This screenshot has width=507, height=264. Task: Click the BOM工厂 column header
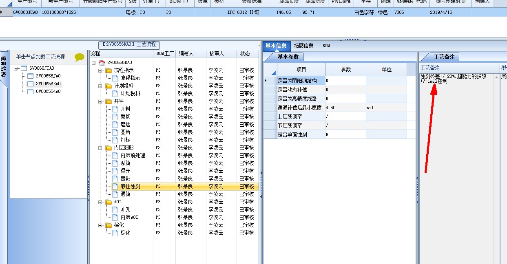[x=165, y=53]
